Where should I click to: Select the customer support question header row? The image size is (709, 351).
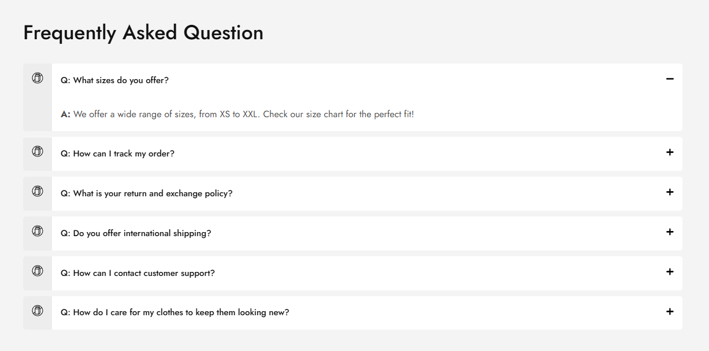point(137,273)
